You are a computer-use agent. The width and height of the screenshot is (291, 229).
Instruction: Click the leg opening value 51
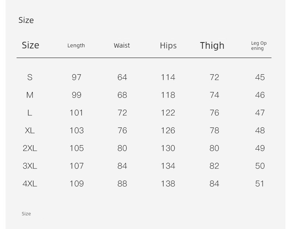click(x=260, y=184)
